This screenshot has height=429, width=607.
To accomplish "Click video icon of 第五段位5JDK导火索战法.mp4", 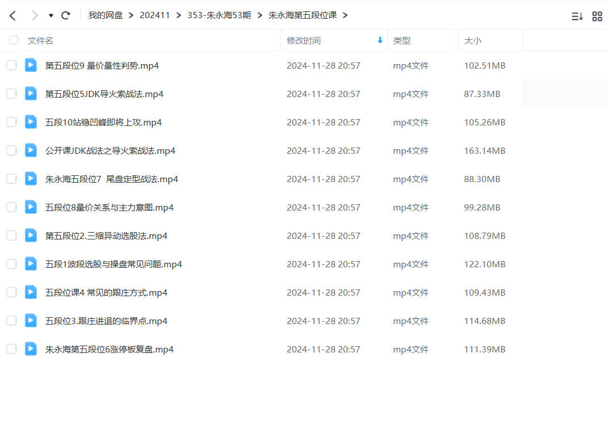I will [x=31, y=93].
